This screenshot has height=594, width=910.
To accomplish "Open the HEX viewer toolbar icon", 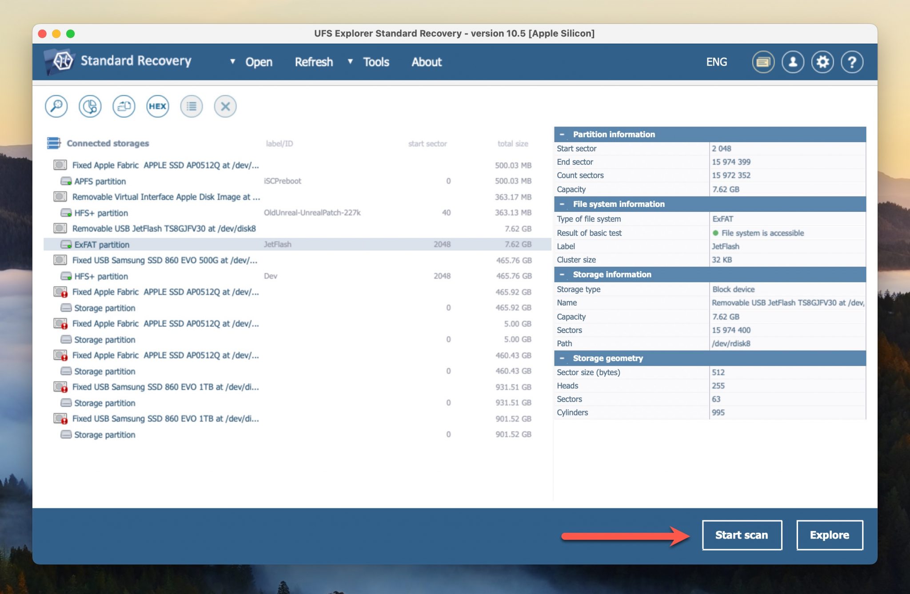I will 157,106.
